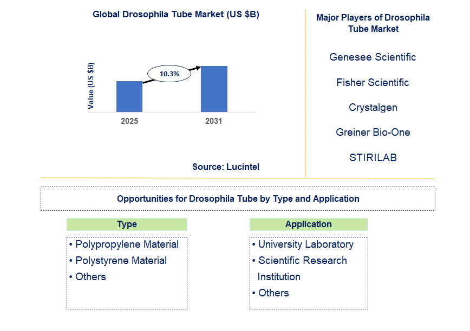Select 'Crystalgen' in the players list

click(x=373, y=108)
